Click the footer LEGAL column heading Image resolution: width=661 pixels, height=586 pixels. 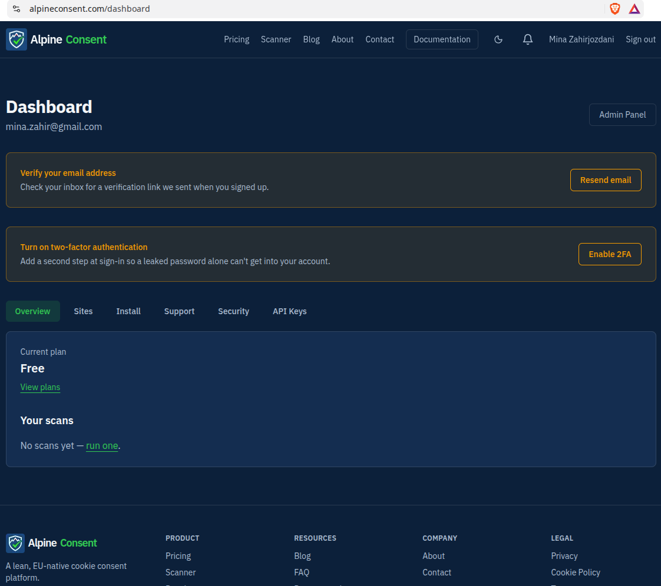[x=562, y=538]
